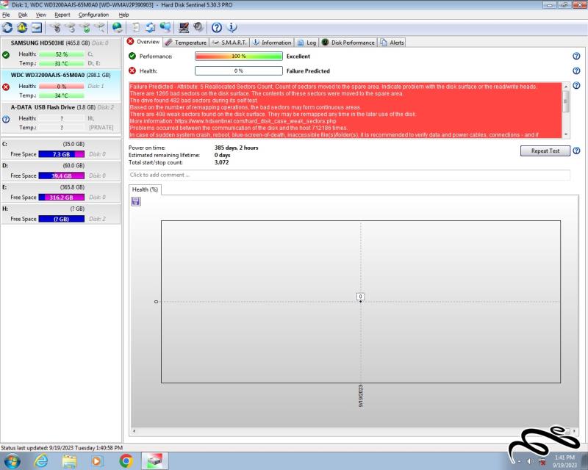
Task: Click the '385 days, 2 hours' power on value
Action: pos(236,148)
